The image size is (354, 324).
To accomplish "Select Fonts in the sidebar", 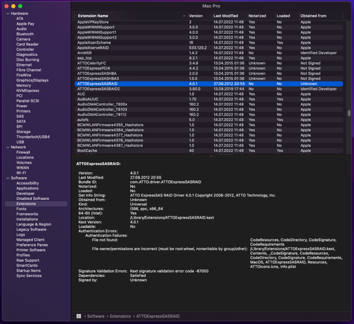I will (x=21, y=209).
